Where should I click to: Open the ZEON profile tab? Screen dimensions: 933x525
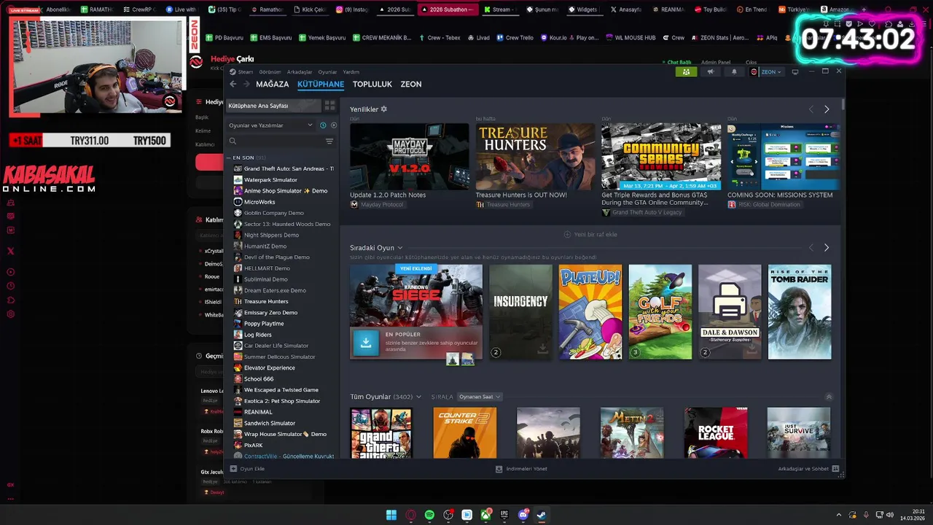[411, 85]
